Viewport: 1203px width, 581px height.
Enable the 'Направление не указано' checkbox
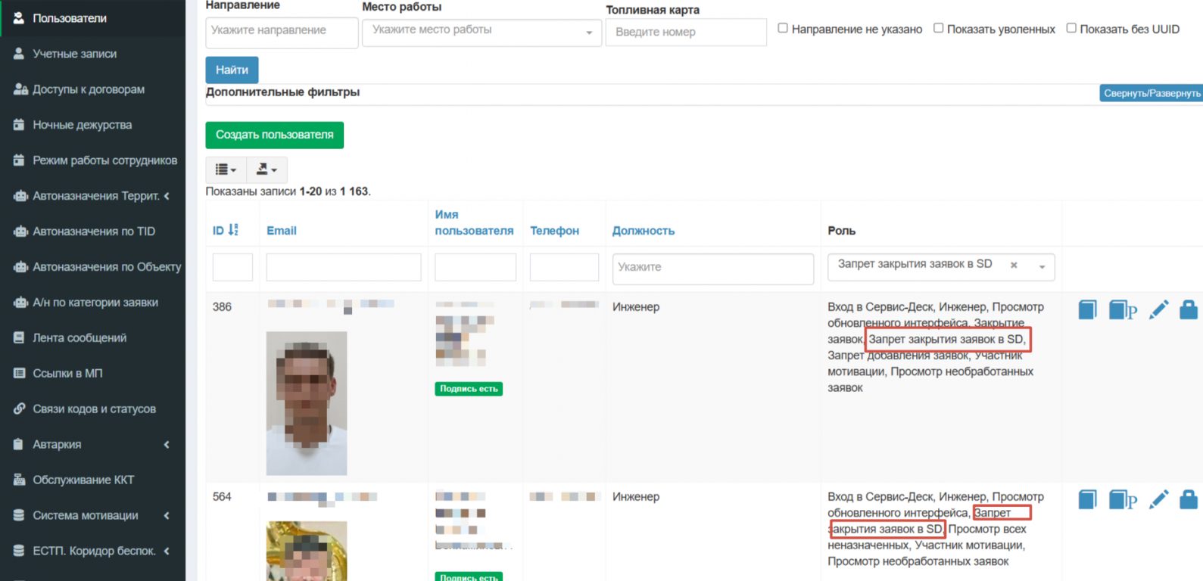[x=783, y=28]
